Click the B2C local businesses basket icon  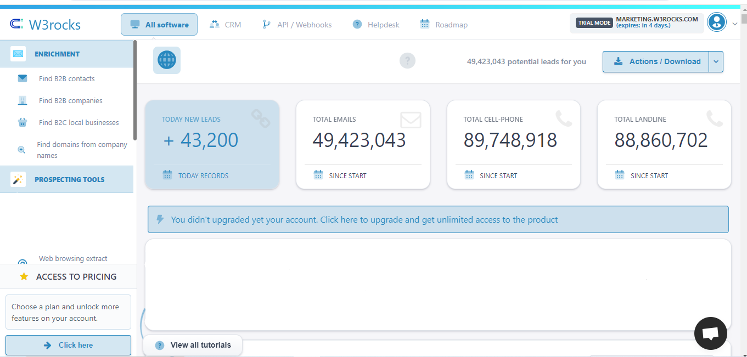click(x=23, y=122)
